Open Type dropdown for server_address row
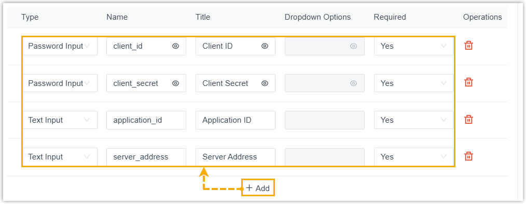 (x=60, y=157)
